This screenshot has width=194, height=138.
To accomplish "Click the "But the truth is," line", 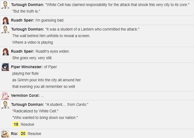I will tap(26, 11).
